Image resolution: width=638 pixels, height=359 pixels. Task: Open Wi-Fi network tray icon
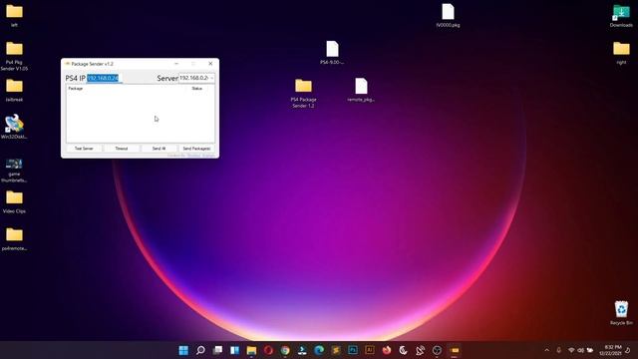click(x=571, y=350)
